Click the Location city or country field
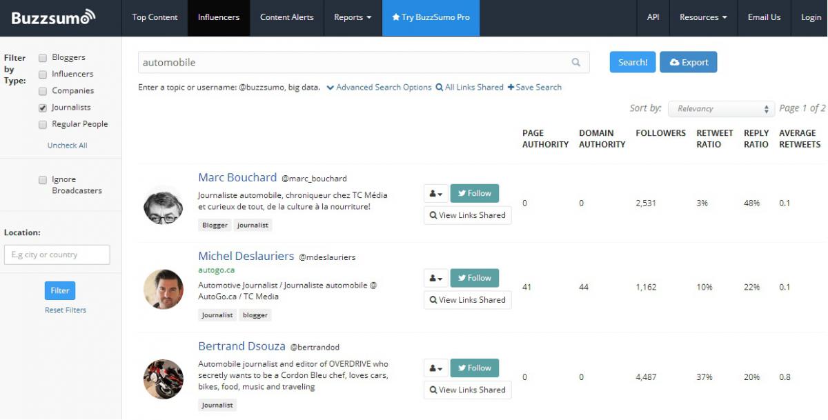Screen dimensions: 828x420 [x=57, y=254]
